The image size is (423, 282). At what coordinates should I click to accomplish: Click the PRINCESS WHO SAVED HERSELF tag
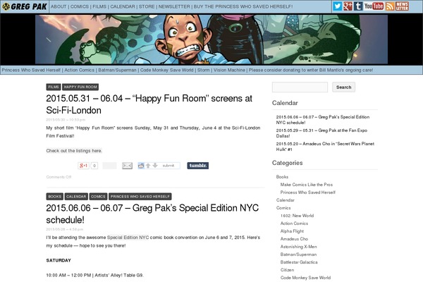point(140,197)
